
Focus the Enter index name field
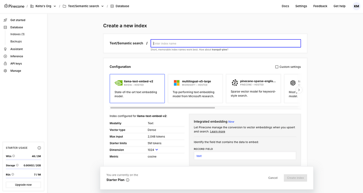(226, 43)
